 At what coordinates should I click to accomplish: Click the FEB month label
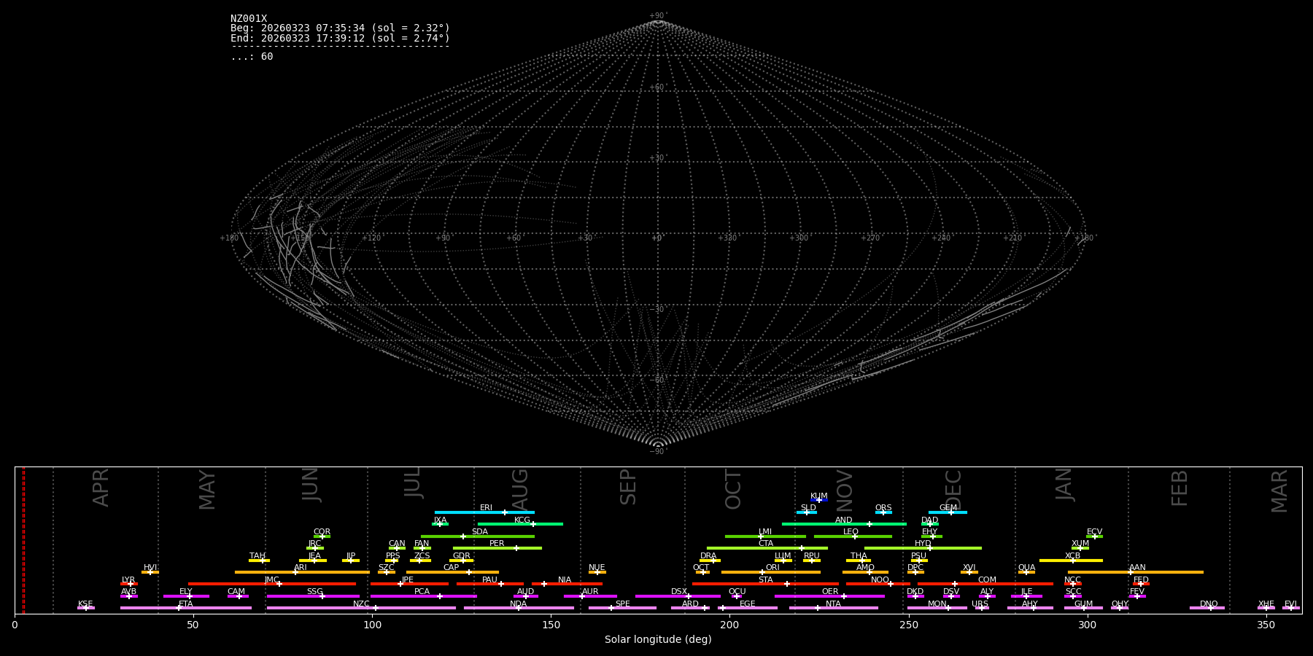[x=1180, y=488]
